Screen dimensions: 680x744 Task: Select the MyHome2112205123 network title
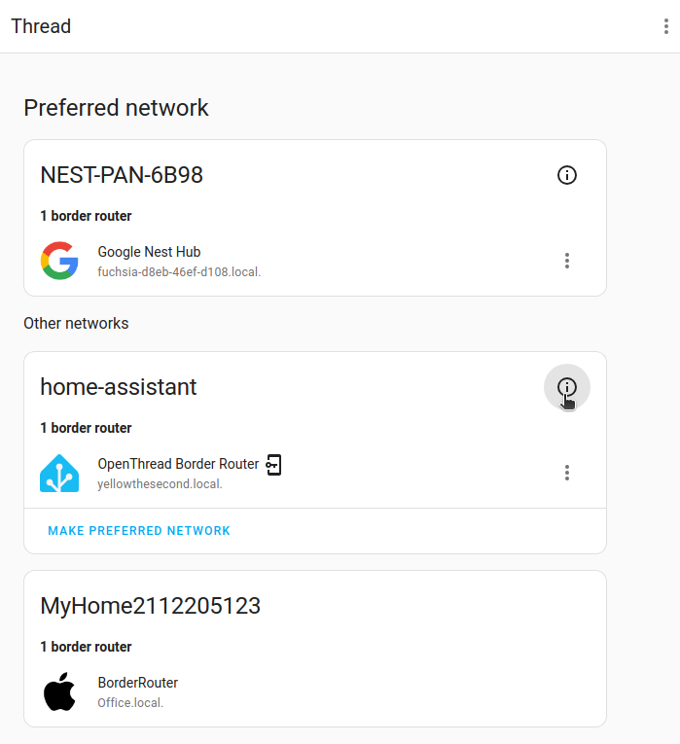(151, 606)
